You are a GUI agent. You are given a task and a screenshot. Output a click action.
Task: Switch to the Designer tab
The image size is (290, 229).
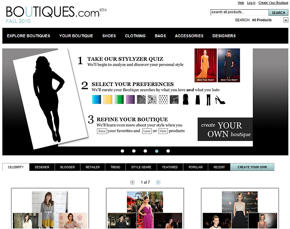[x=42, y=167]
